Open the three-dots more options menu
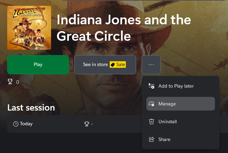The image size is (228, 153). coord(151,64)
